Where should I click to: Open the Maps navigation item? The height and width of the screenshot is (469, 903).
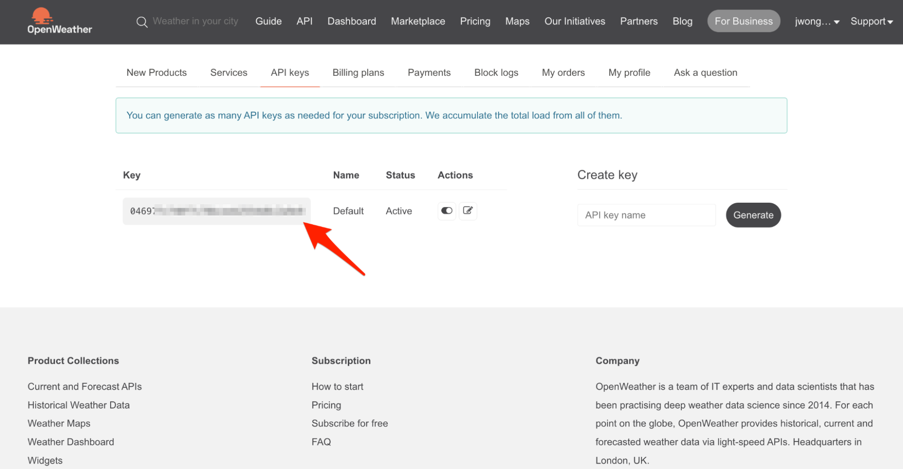click(517, 21)
